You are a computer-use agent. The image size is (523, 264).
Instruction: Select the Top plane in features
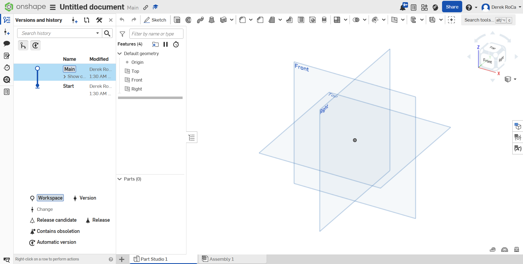pos(135,71)
